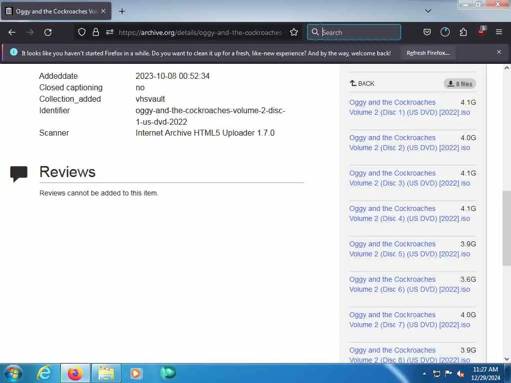This screenshot has height=383, width=511.
Task: Download the Disc 5 ISO file link
Action: coord(410,249)
